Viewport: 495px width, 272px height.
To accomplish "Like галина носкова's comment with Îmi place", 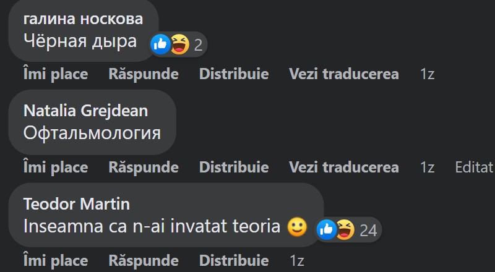I will click(x=55, y=75).
